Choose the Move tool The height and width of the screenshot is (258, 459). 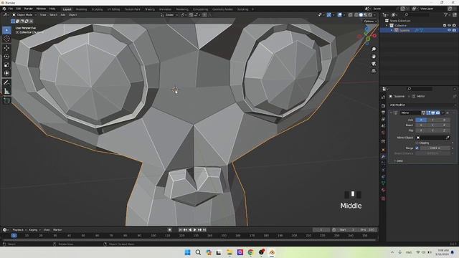point(6,48)
